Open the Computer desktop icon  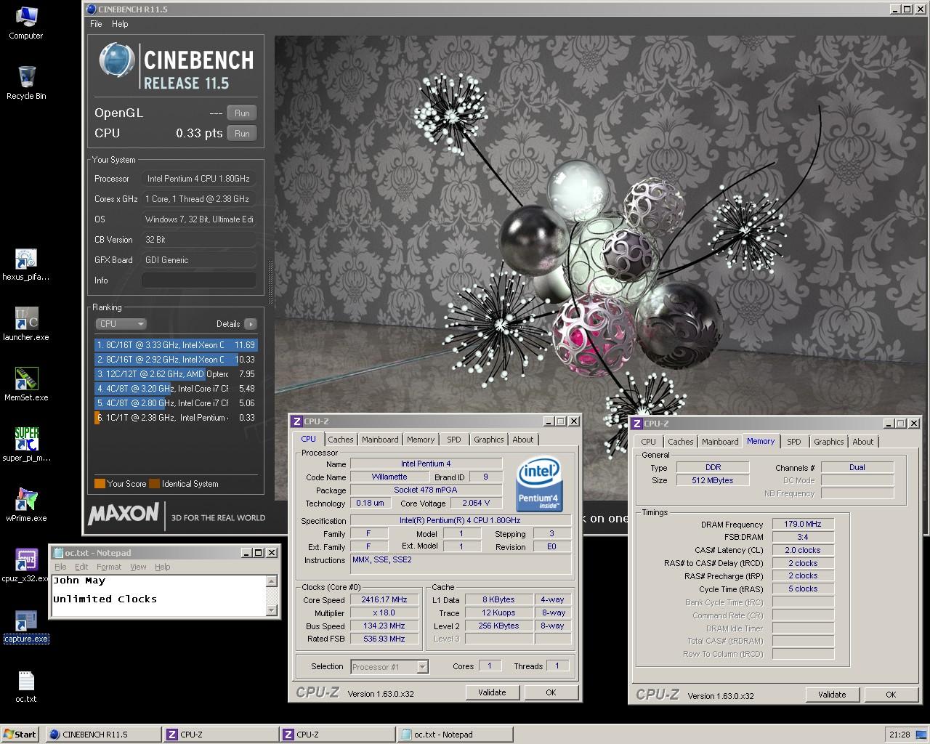point(25,22)
